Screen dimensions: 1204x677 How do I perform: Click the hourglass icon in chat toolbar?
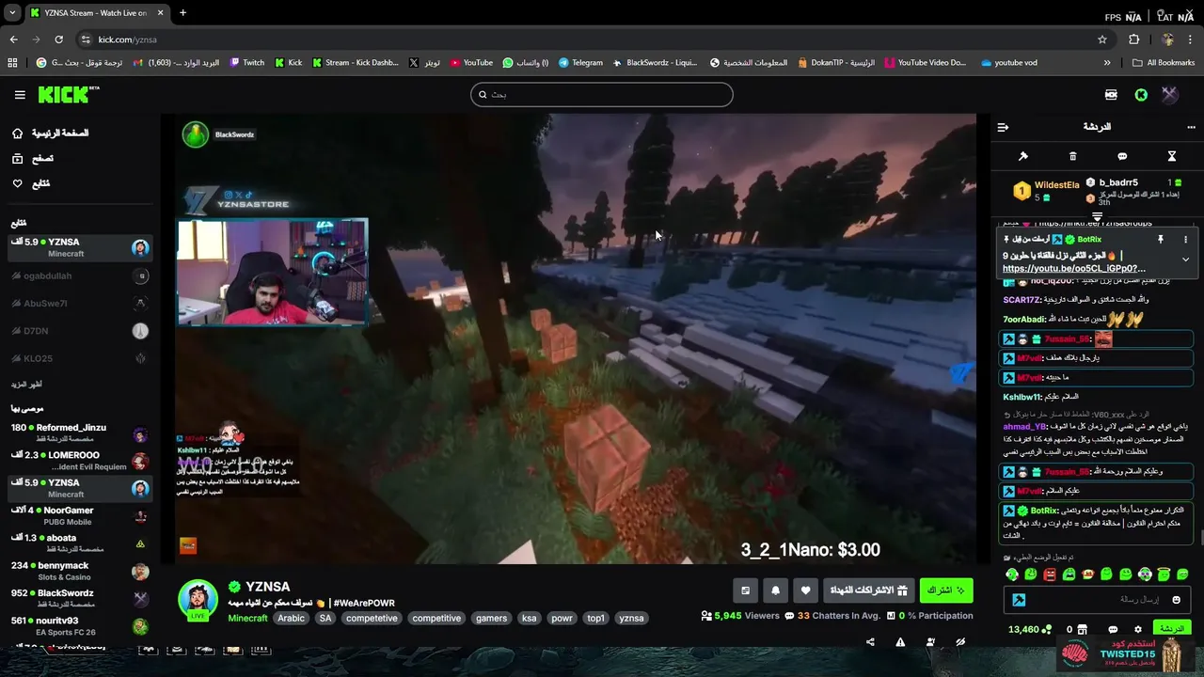1172,156
